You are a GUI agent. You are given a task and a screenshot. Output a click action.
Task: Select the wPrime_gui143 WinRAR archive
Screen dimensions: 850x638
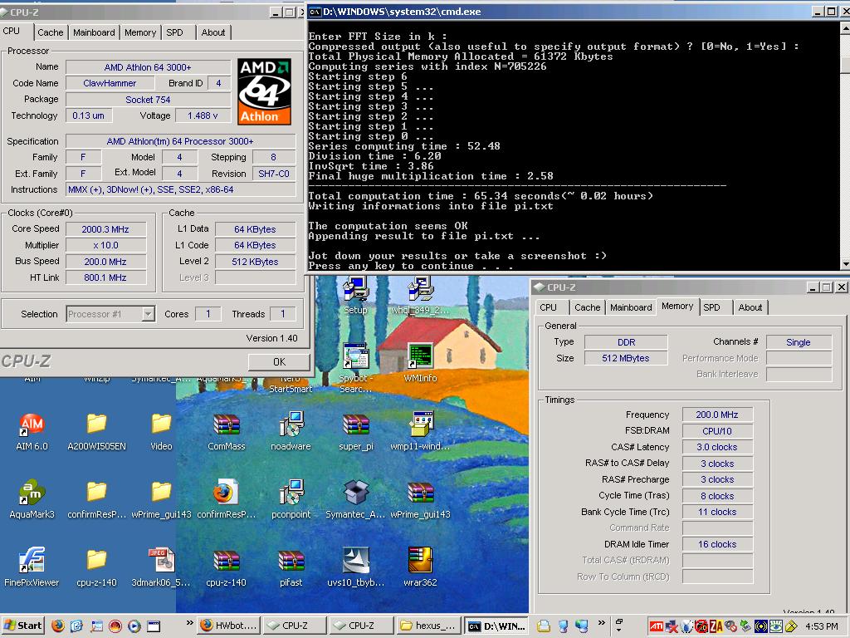420,499
